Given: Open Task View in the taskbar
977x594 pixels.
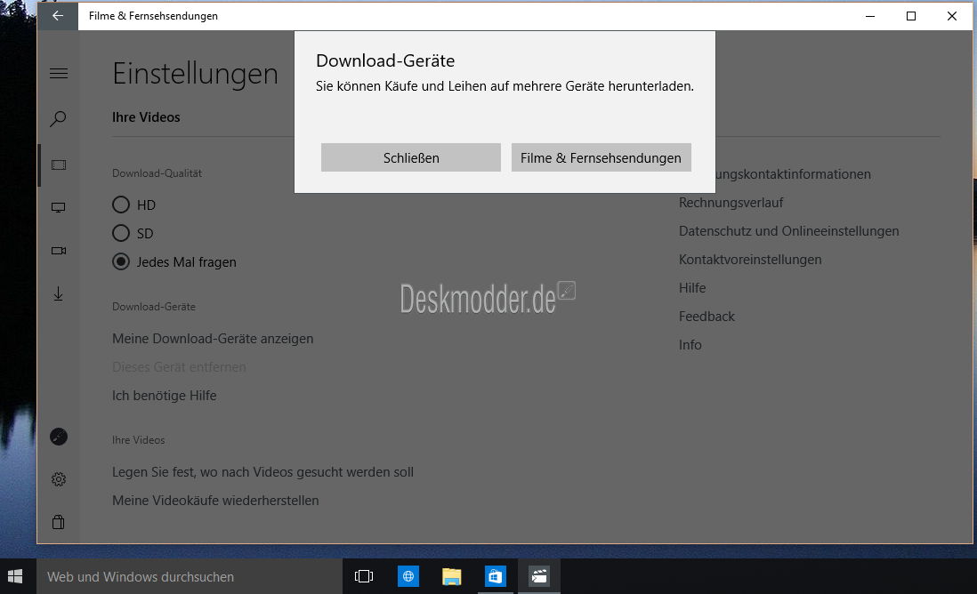Looking at the screenshot, I should click(364, 576).
